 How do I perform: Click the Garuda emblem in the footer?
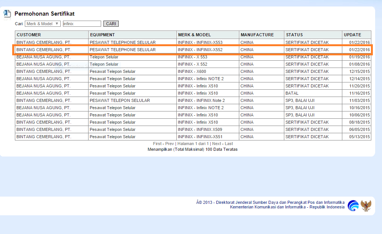[x=366, y=205]
